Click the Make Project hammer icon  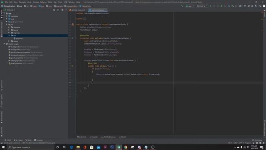182,6
